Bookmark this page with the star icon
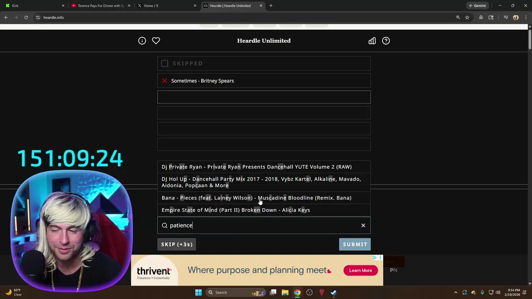The image size is (532, 299). click(467, 17)
